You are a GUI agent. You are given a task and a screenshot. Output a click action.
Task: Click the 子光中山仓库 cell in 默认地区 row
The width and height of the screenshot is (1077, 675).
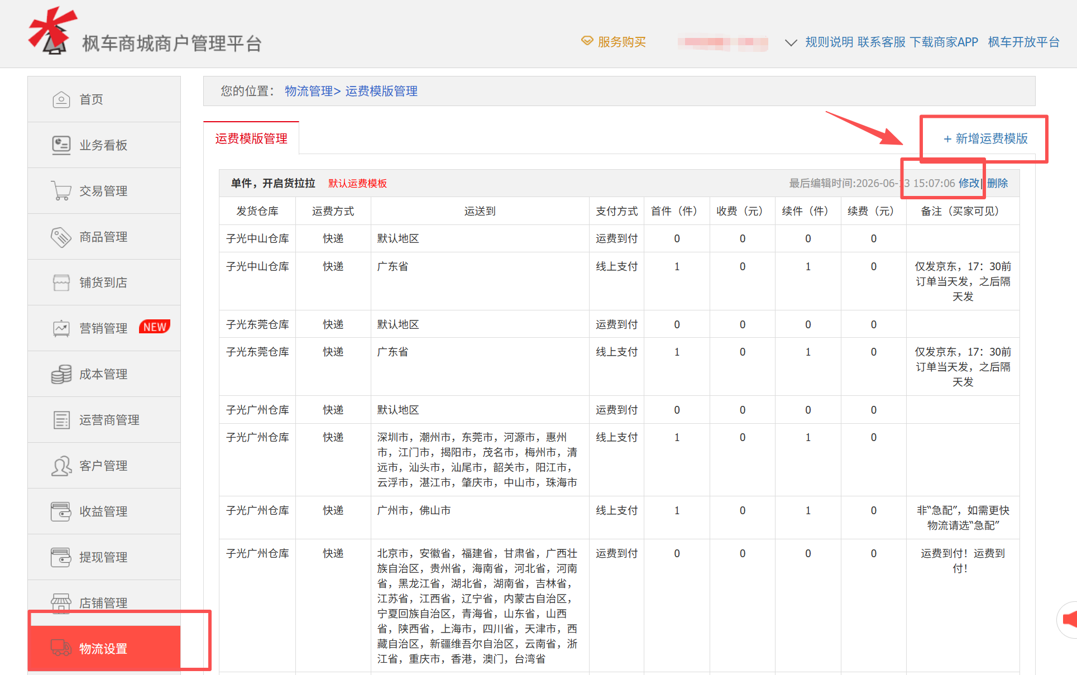click(257, 238)
